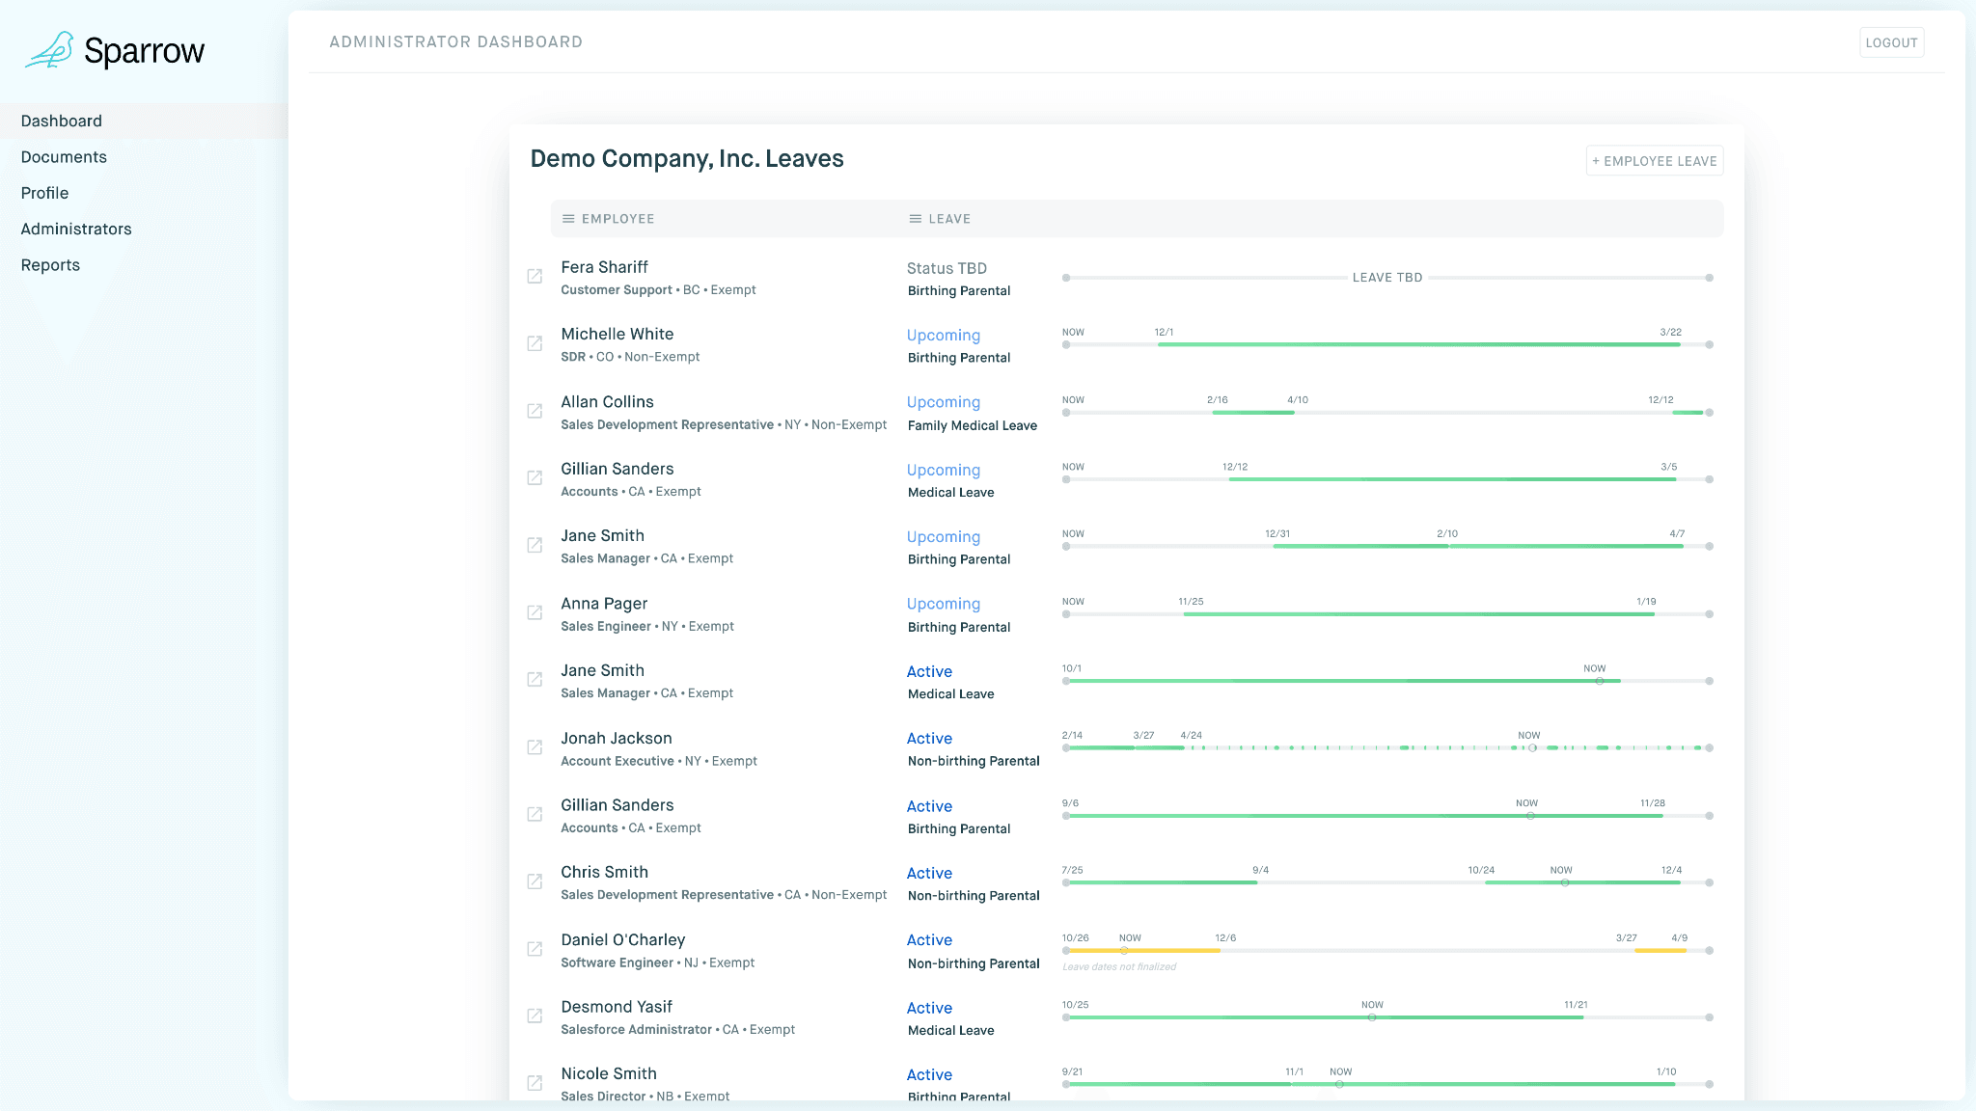This screenshot has height=1111, width=1976.
Task: Click the open icon beside Desmond Yasif
Action: [535, 1016]
